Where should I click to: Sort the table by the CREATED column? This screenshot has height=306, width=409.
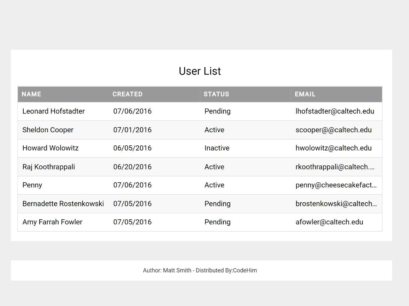[127, 94]
